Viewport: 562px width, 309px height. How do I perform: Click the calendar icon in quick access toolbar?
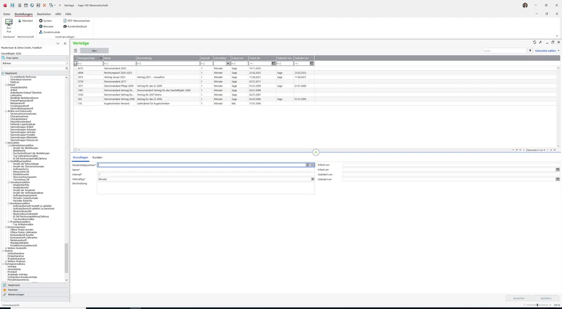point(26,5)
